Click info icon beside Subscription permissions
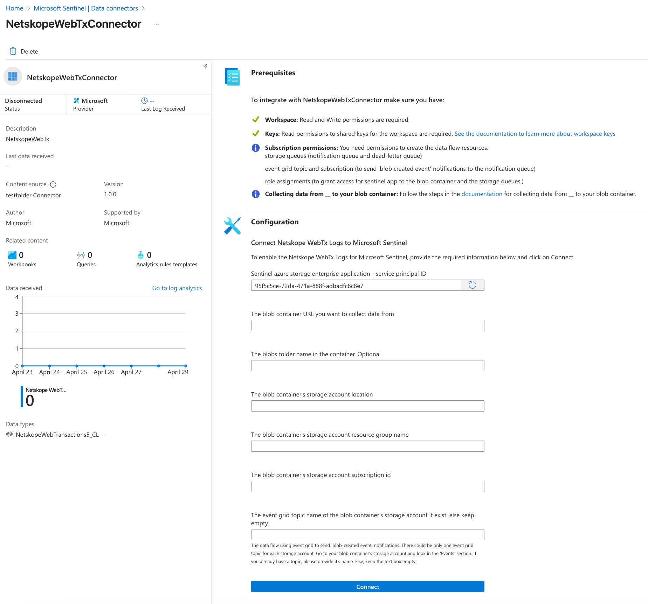 256,148
